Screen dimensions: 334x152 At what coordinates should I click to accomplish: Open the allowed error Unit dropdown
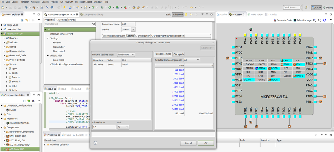(x=123, y=127)
